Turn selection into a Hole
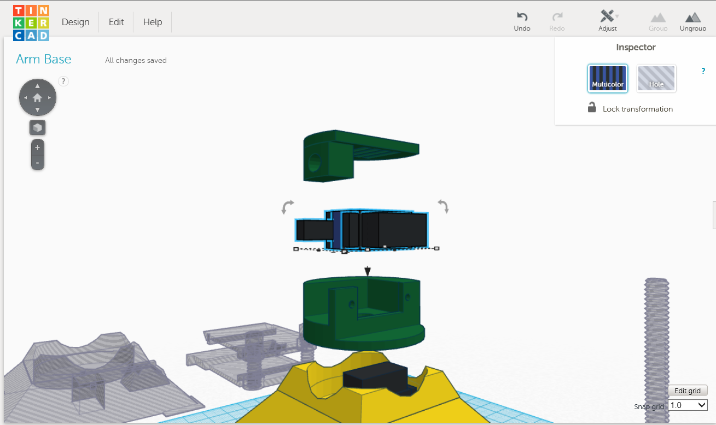Screen dimensions: 716x425 coord(656,79)
